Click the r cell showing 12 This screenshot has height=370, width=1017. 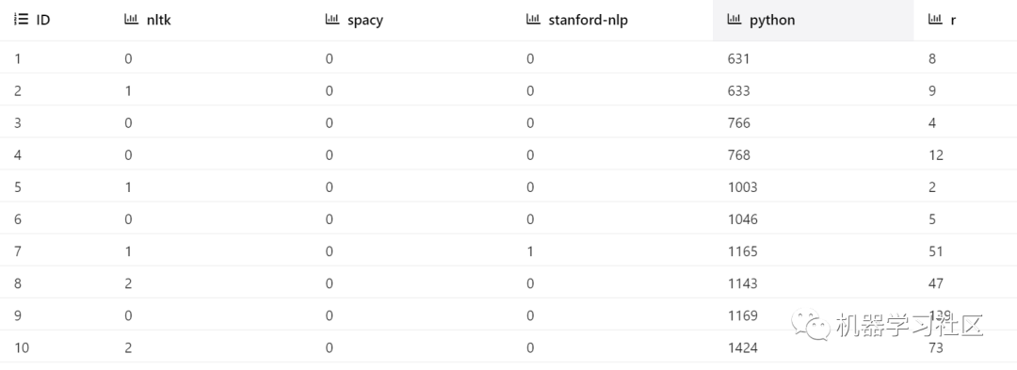pos(935,155)
